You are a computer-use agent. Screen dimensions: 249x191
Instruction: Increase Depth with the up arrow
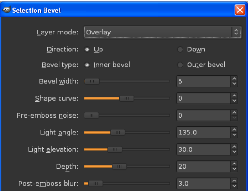(234, 164)
